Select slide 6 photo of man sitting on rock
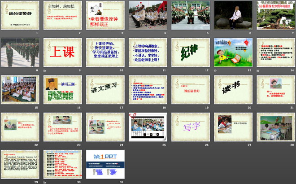 233,15
